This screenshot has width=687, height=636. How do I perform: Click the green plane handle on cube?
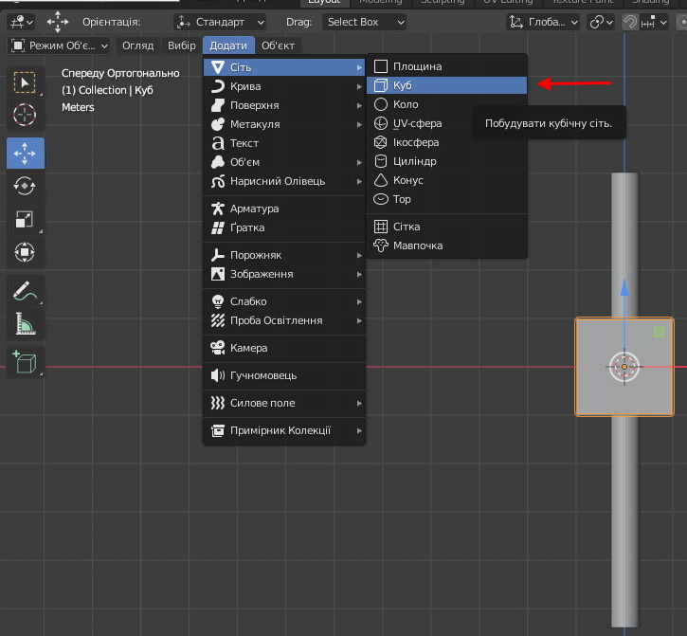[x=659, y=332]
